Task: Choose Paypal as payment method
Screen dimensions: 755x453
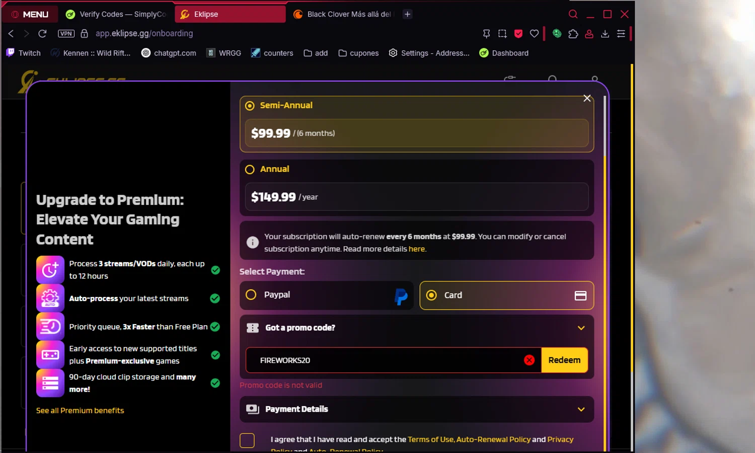Action: coord(327,295)
